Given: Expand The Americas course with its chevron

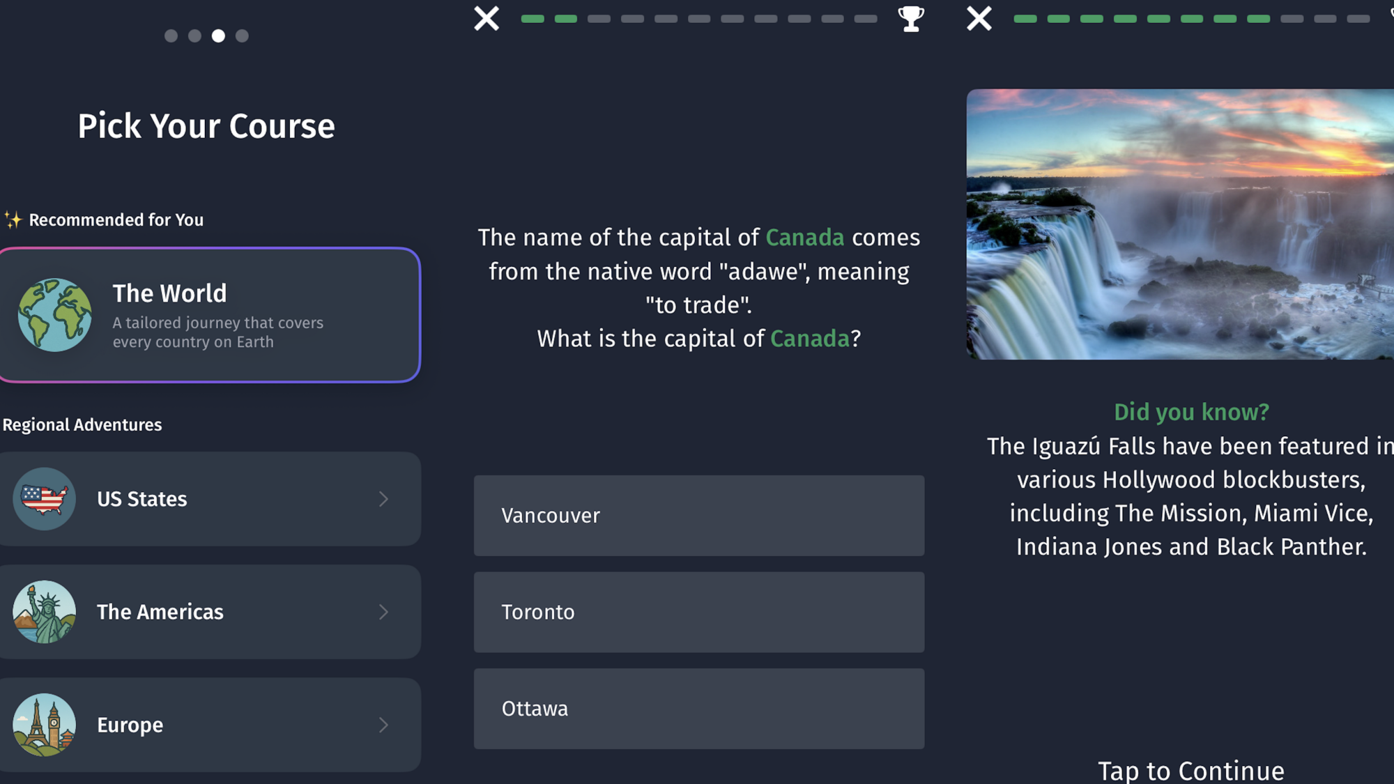Looking at the screenshot, I should click(x=384, y=612).
